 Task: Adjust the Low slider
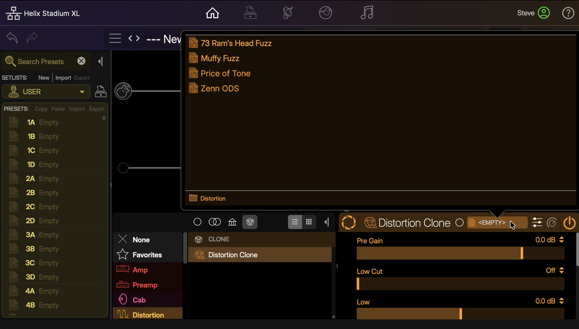[460, 314]
